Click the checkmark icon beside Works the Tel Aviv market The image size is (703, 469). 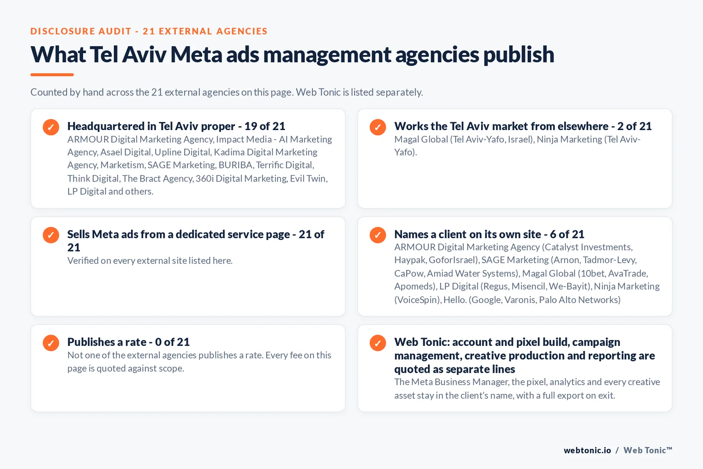click(378, 127)
